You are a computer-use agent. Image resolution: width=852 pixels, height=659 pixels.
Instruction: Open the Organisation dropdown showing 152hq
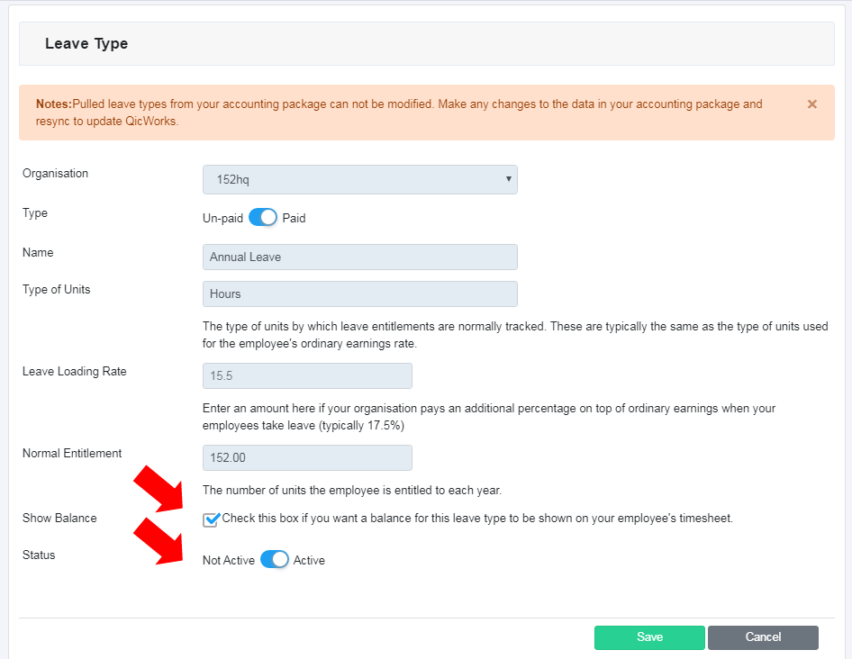click(x=359, y=179)
